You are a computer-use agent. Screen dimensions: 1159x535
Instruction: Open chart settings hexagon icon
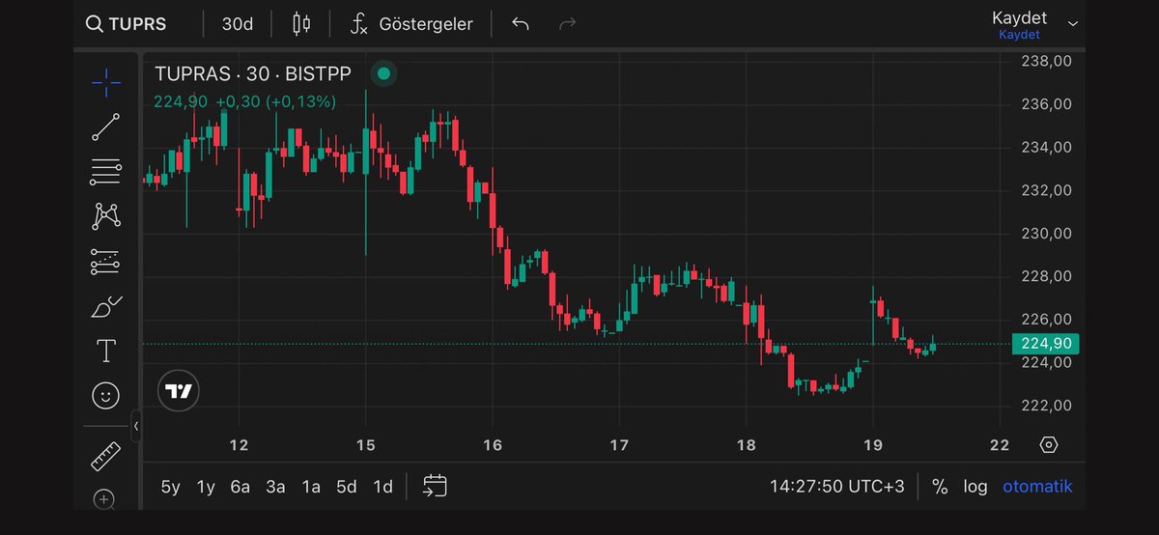click(1049, 445)
